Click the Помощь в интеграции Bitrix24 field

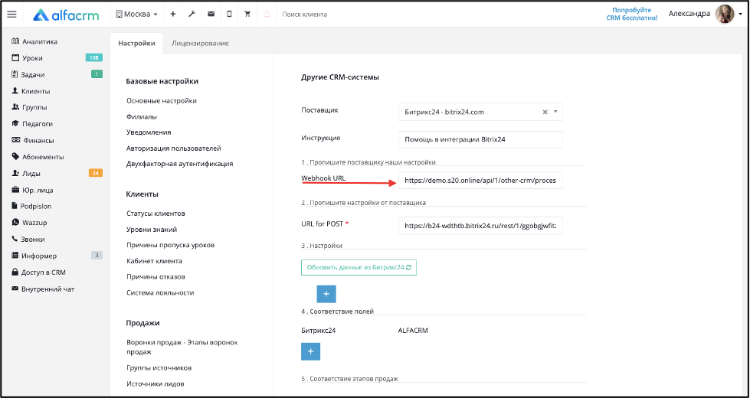pos(480,139)
